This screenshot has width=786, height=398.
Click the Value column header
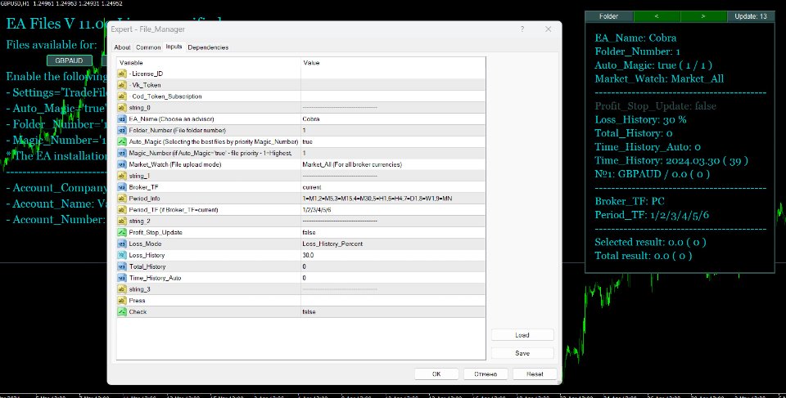click(393, 63)
